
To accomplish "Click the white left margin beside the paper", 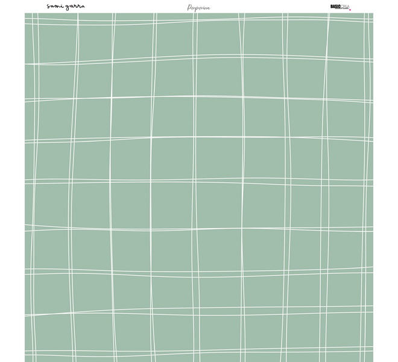I will (x=12, y=181).
